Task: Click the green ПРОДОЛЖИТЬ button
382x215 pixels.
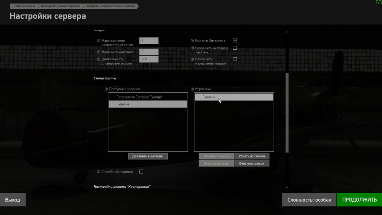Action: 359,200
